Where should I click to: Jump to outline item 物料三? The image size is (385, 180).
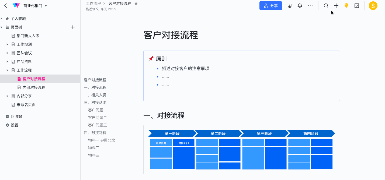[94, 155]
